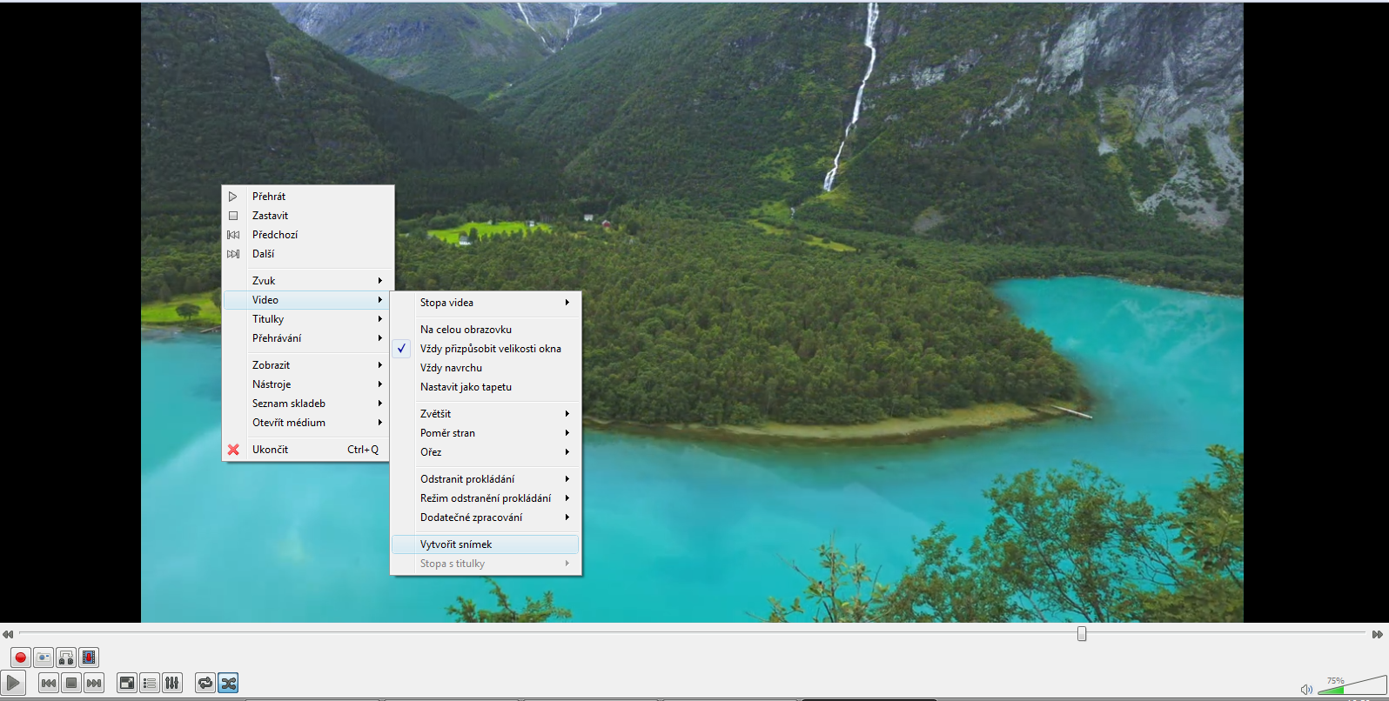Open the 'Poměr stran' submenu
Image resolution: width=1389 pixels, height=701 pixels.
(486, 433)
